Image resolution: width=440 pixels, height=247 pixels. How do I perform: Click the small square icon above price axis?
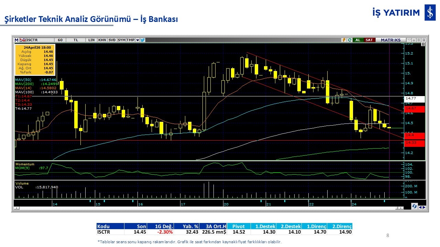tap(423, 44)
